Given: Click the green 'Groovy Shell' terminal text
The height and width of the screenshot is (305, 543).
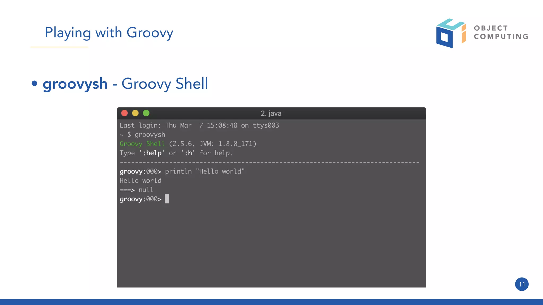Looking at the screenshot, I should [142, 144].
